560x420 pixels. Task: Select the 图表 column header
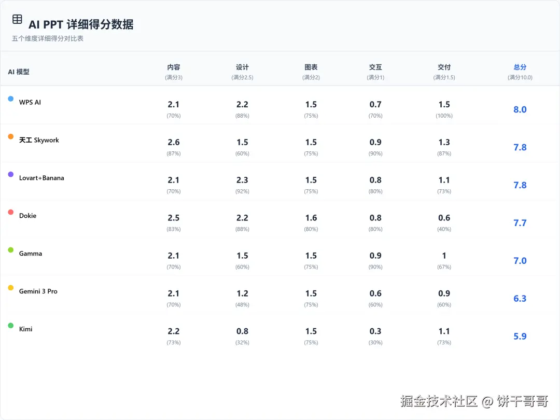point(311,67)
